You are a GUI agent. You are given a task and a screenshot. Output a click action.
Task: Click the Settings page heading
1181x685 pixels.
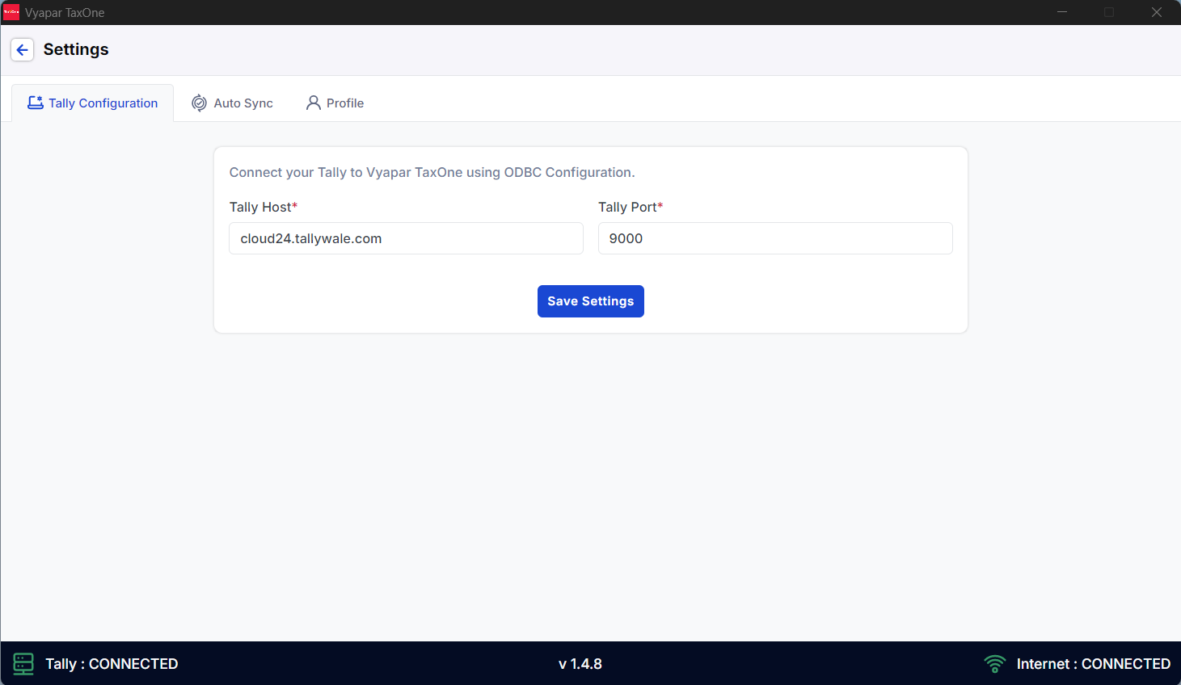click(x=76, y=49)
